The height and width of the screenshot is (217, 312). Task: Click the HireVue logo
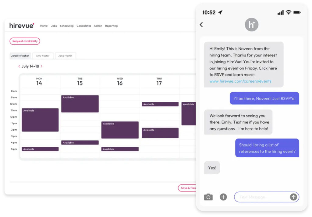(x=22, y=26)
